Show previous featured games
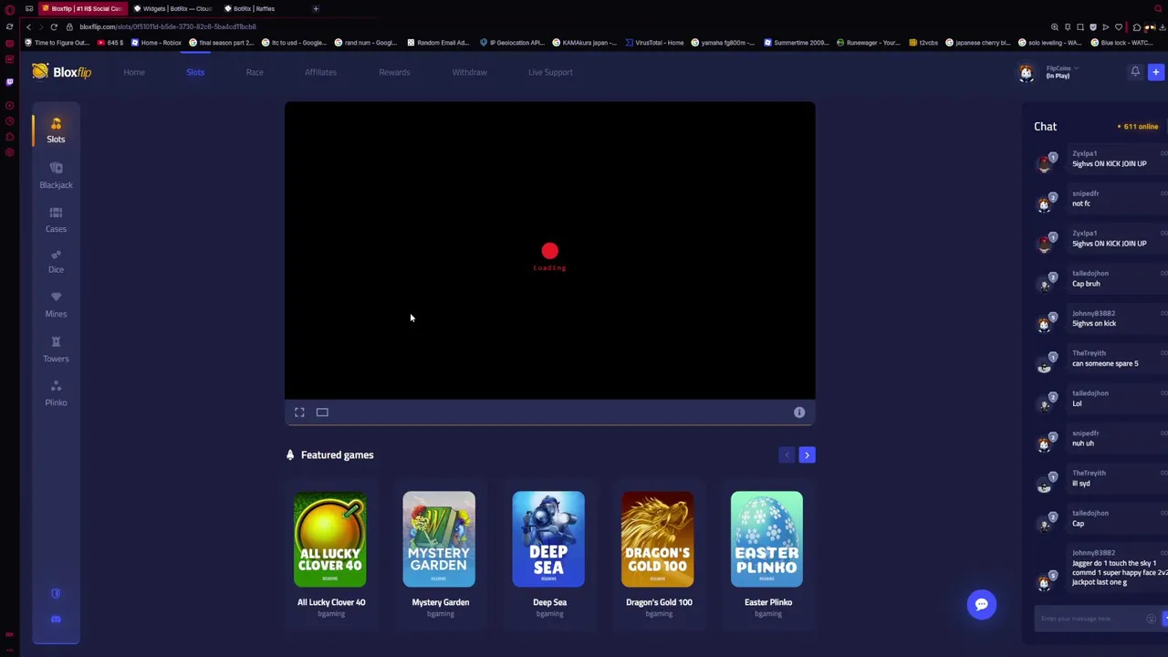The image size is (1168, 657). (787, 454)
